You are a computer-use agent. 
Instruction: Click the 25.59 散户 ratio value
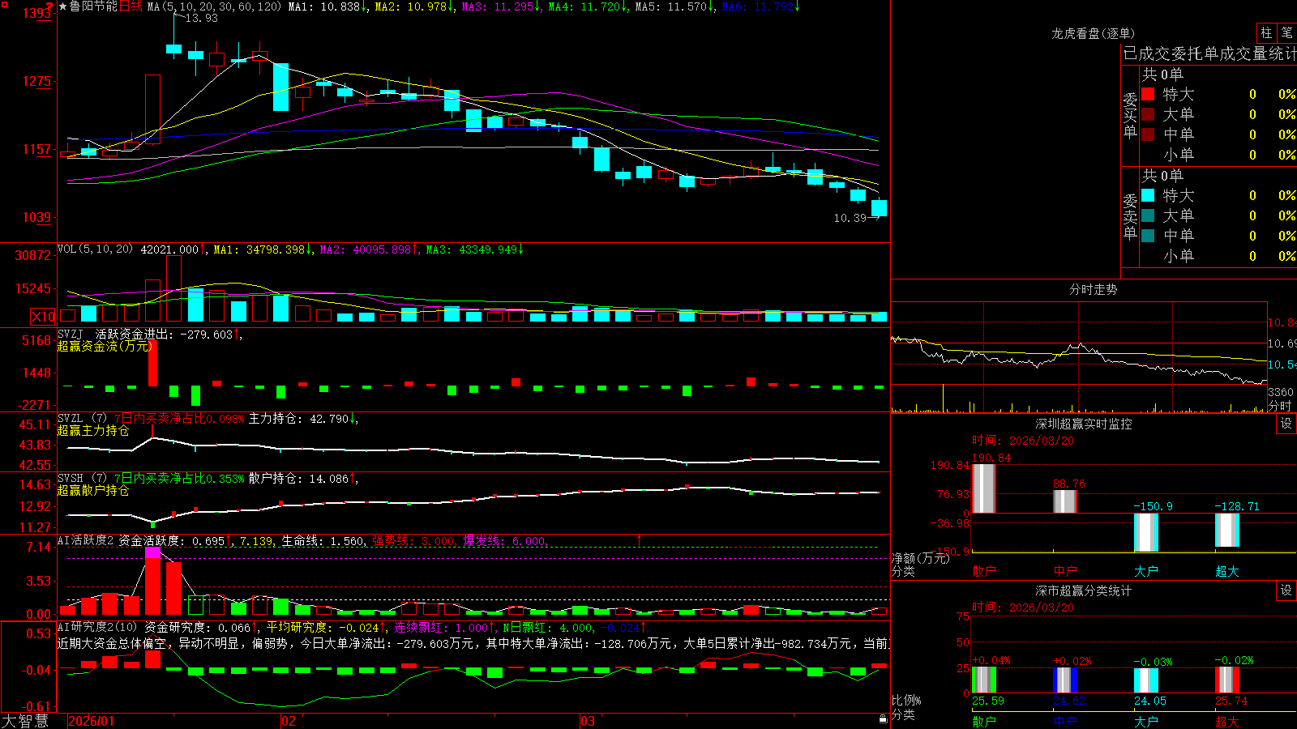988,701
